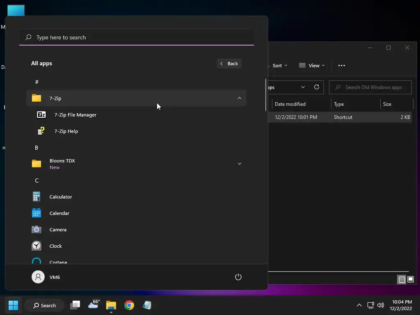The image size is (420, 315).
Task: Click the Start menu search box
Action: pyautogui.click(x=137, y=37)
